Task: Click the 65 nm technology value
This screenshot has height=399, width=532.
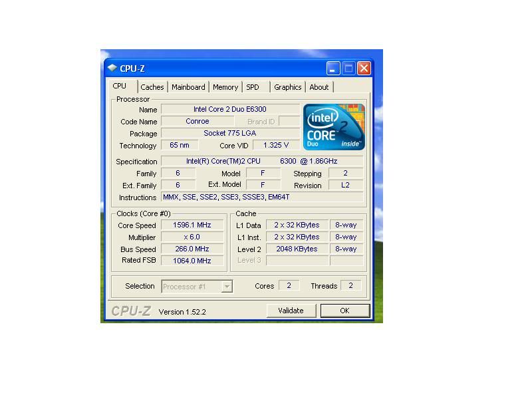Action: (x=180, y=145)
